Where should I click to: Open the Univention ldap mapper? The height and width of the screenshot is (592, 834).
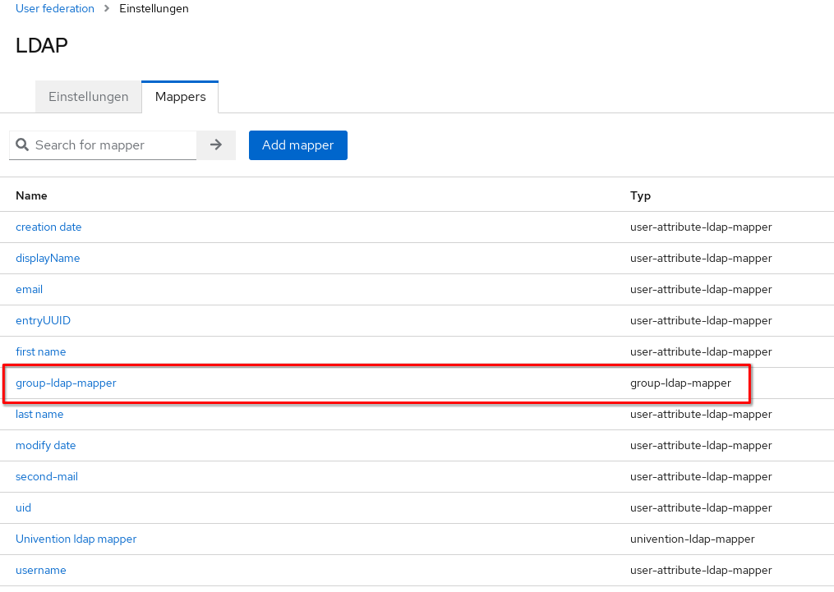click(76, 539)
